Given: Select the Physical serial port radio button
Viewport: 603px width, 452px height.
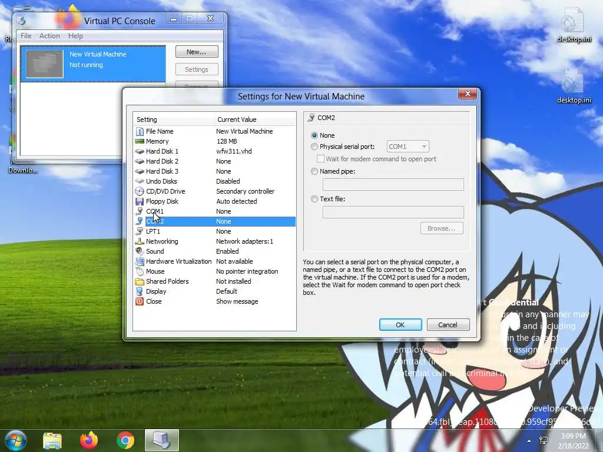Looking at the screenshot, I should (314, 147).
